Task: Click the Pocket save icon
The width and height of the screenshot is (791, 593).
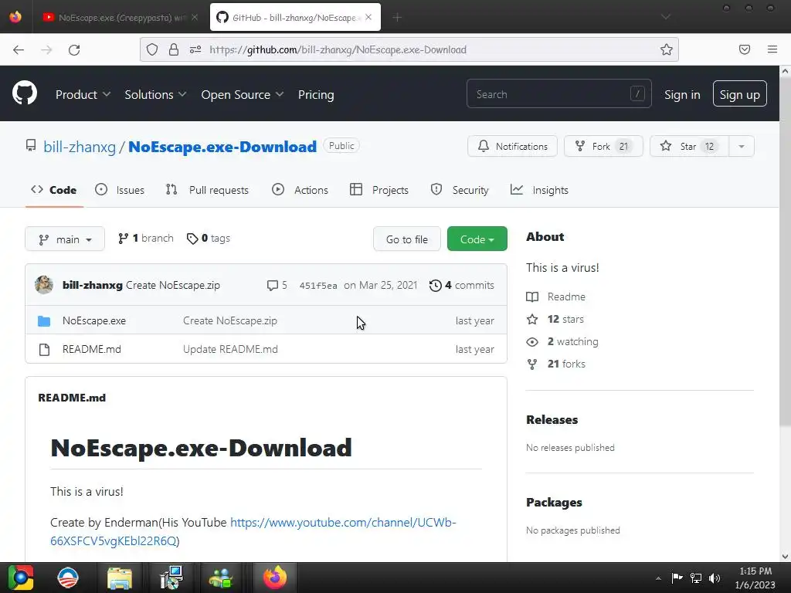Action: (x=744, y=49)
